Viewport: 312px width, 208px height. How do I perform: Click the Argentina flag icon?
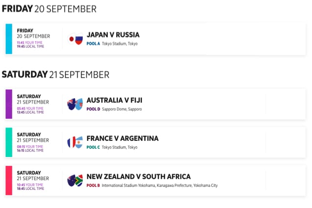[79, 142]
